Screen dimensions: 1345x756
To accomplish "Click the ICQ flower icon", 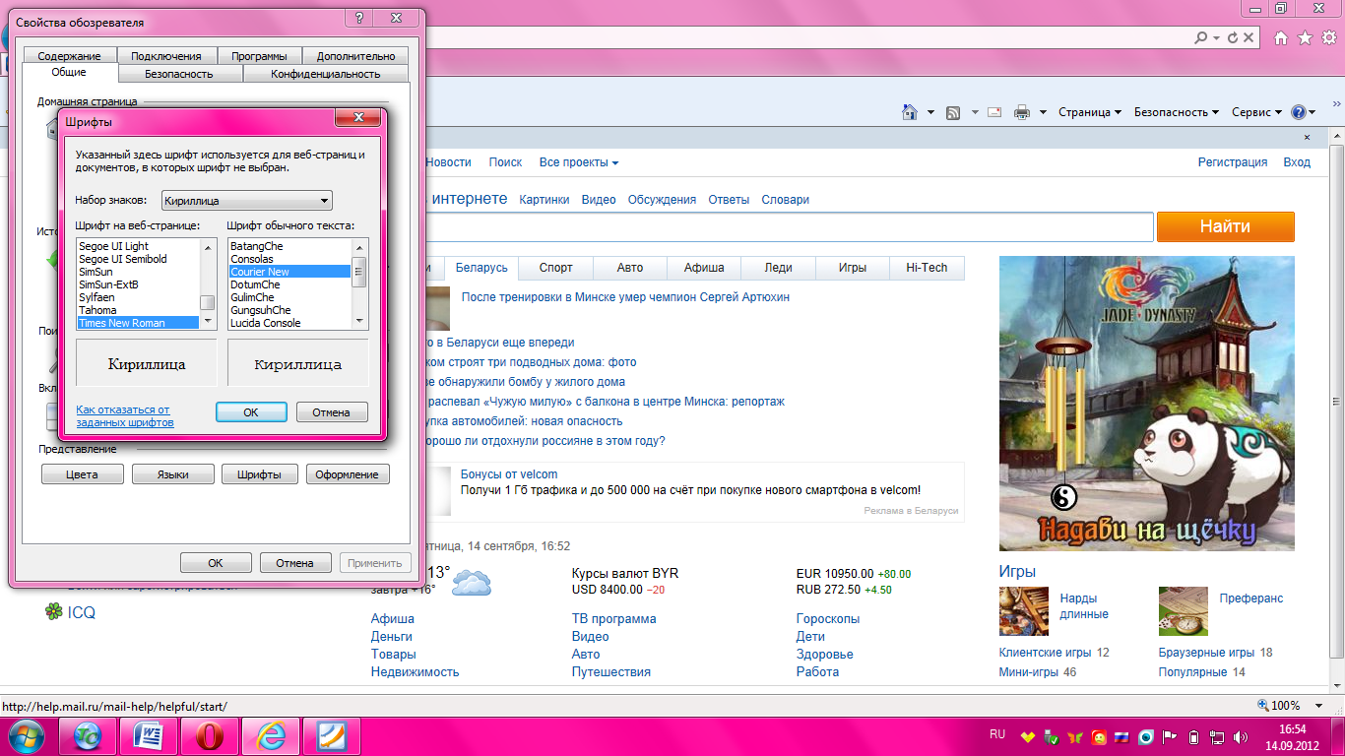I will (53, 612).
